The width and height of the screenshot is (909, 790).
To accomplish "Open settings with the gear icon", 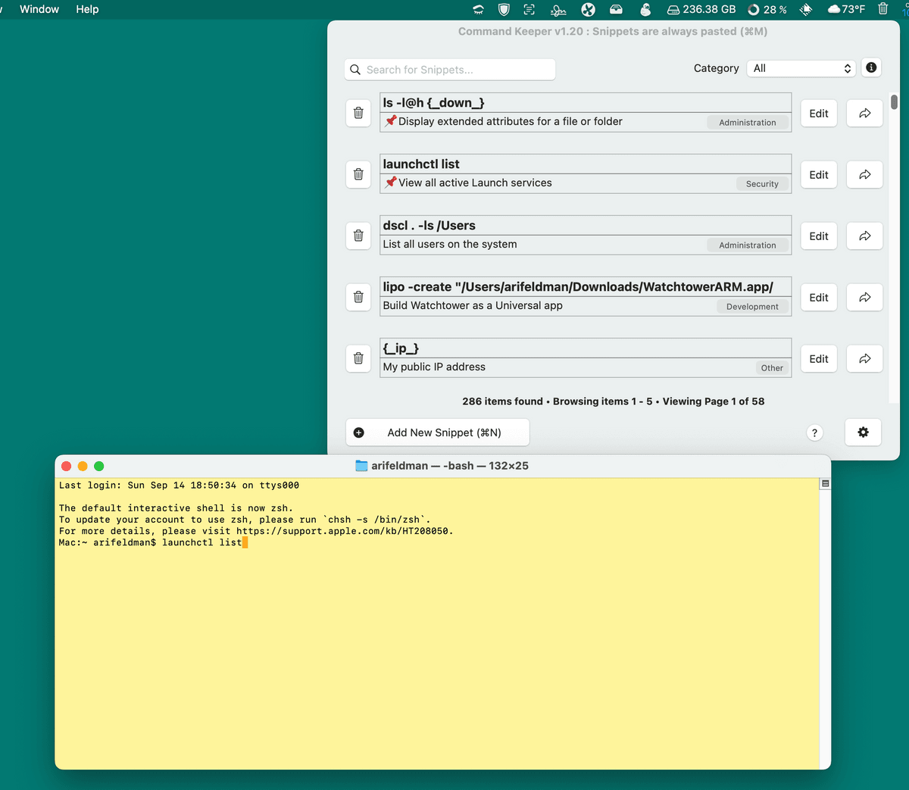I will click(863, 432).
